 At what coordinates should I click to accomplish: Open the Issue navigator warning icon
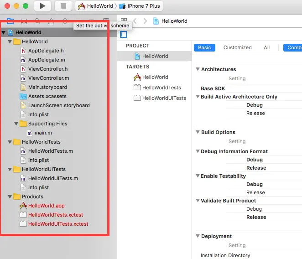(x=51, y=21)
